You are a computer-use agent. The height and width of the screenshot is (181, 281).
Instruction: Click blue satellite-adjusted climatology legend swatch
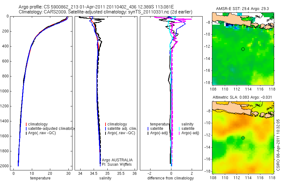pos(26,129)
